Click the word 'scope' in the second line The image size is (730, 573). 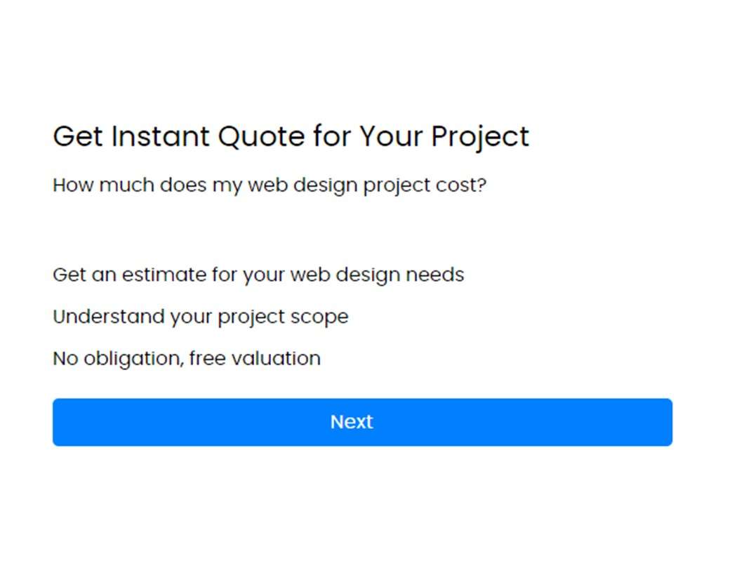tap(319, 317)
